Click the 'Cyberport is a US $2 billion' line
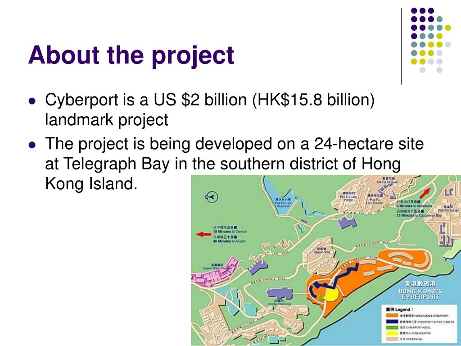This screenshot has width=461, height=346. (x=210, y=100)
